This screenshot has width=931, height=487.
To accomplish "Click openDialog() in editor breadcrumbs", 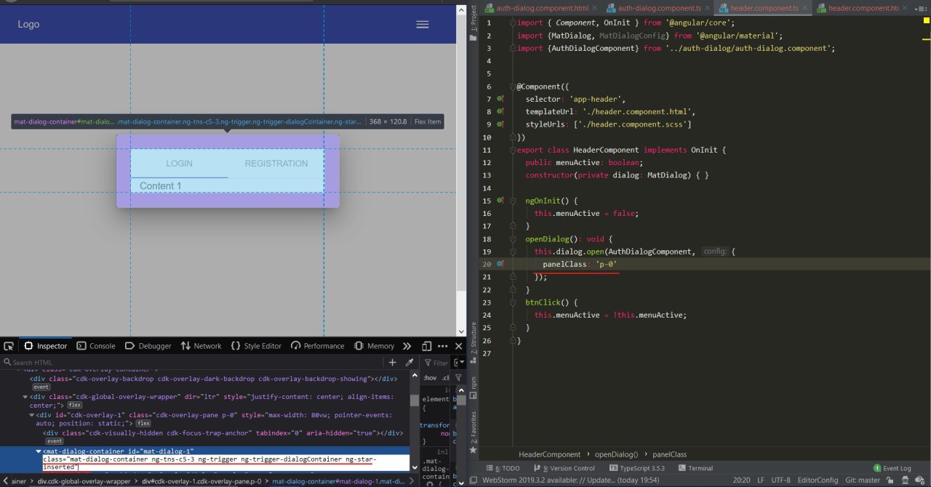I will coord(616,454).
